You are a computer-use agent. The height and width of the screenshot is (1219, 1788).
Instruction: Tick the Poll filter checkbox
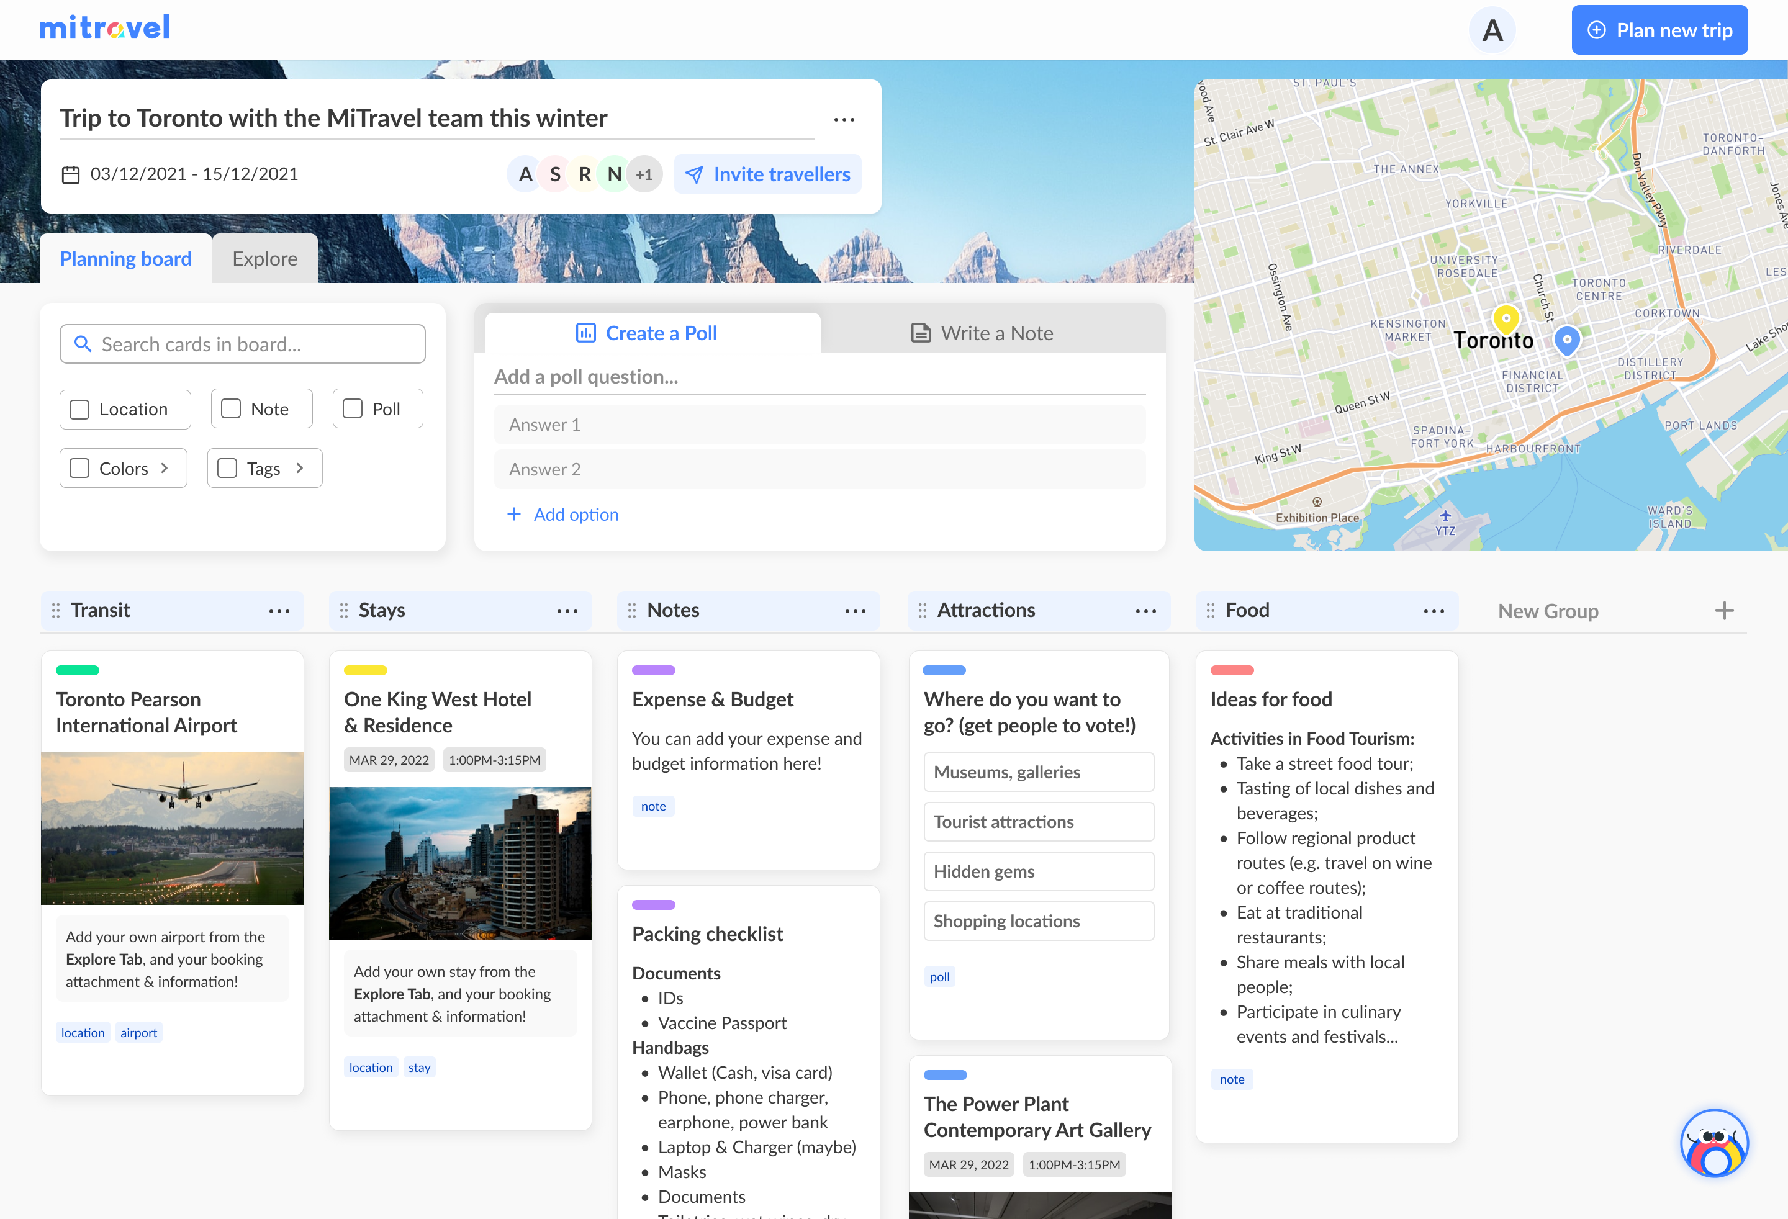pyautogui.click(x=353, y=408)
